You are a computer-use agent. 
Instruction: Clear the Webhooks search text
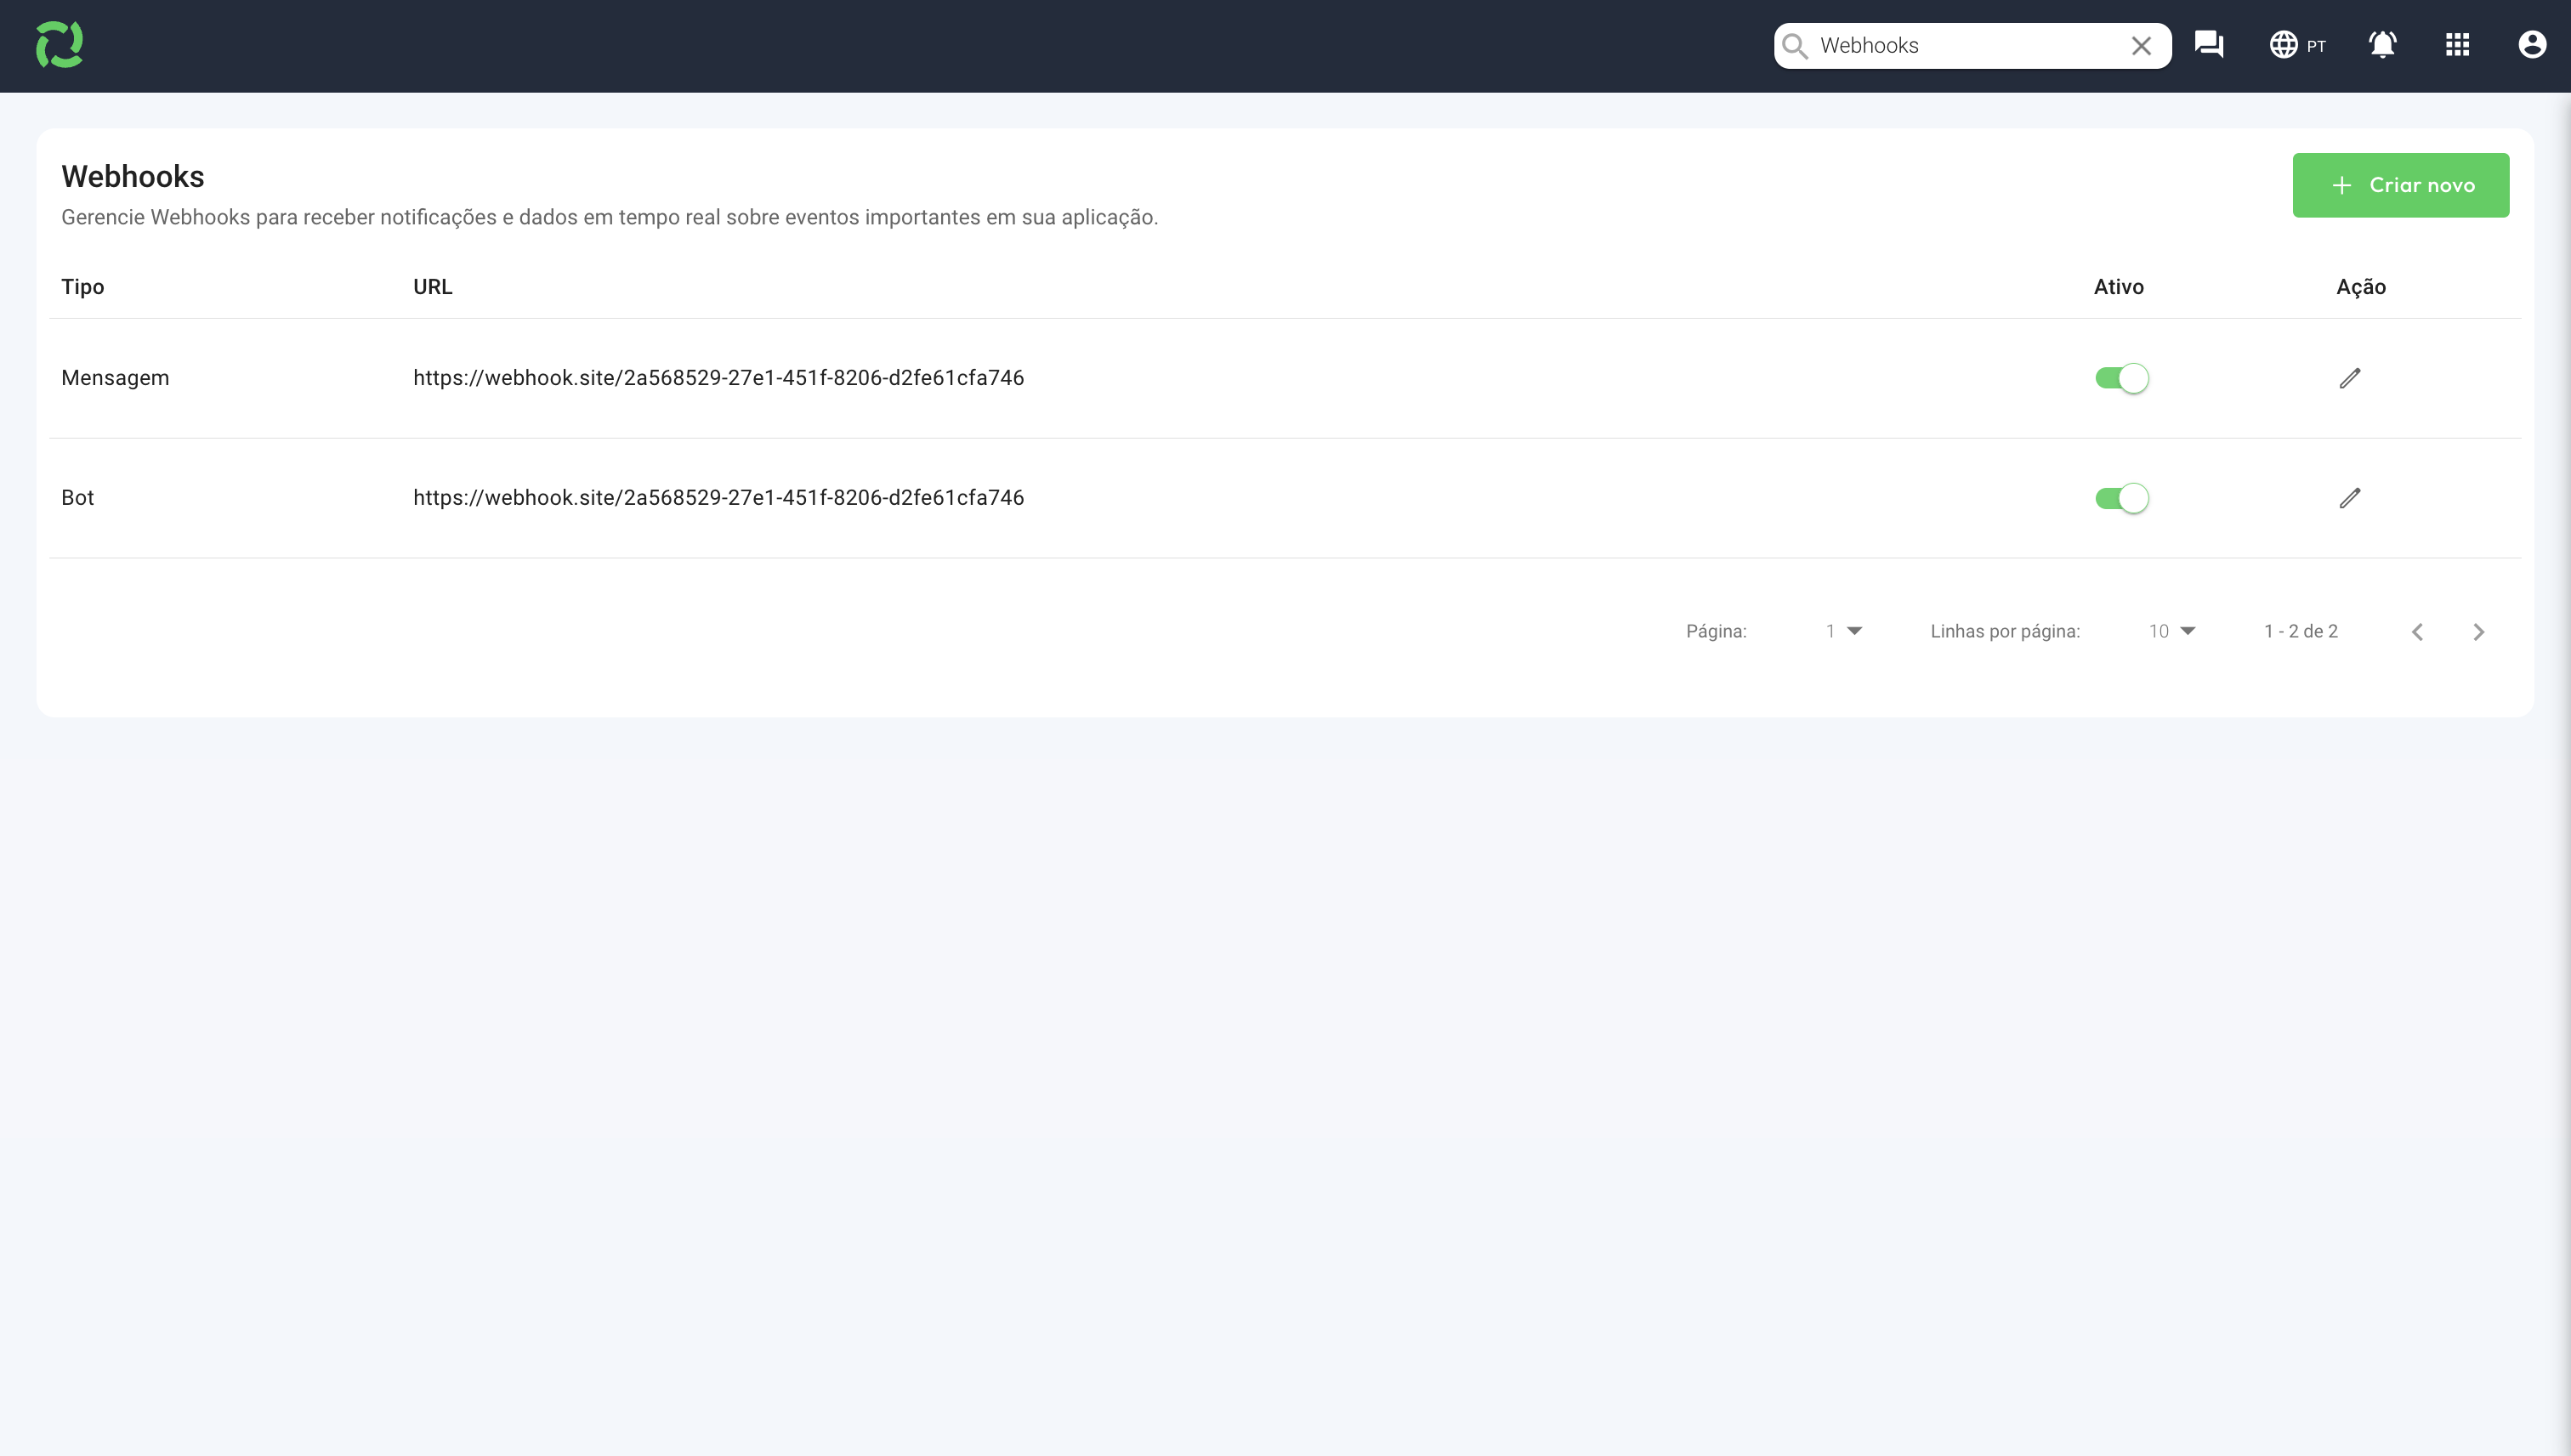[2141, 46]
